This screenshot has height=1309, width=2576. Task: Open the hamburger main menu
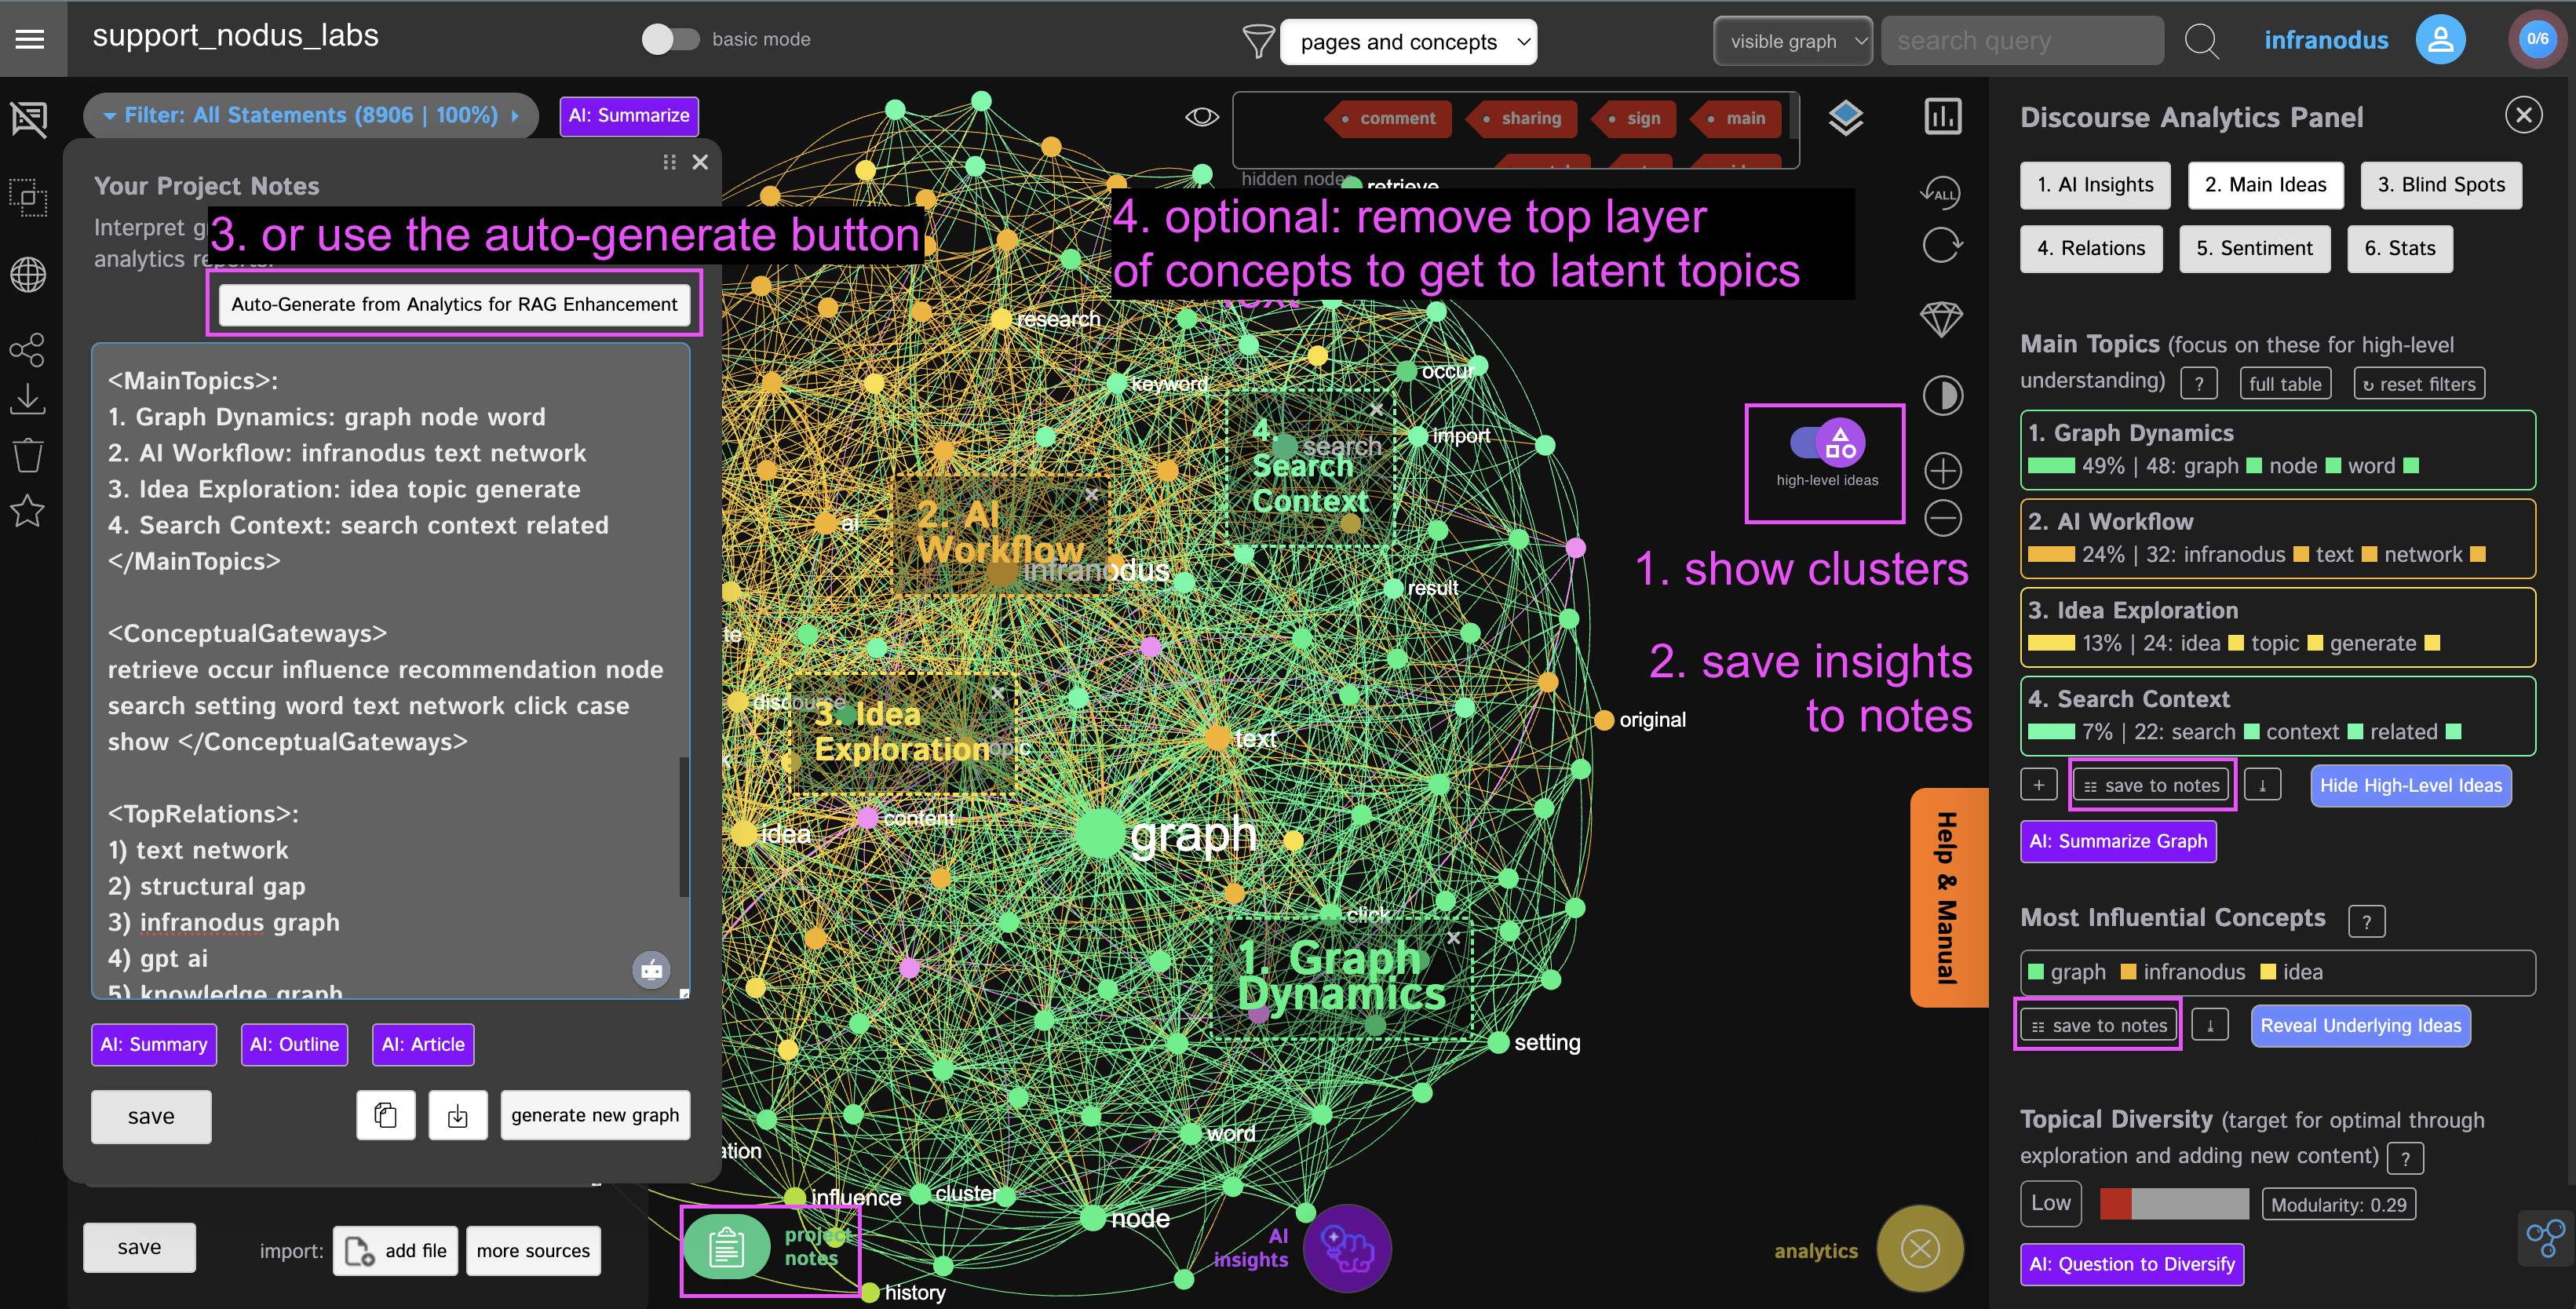click(x=31, y=39)
